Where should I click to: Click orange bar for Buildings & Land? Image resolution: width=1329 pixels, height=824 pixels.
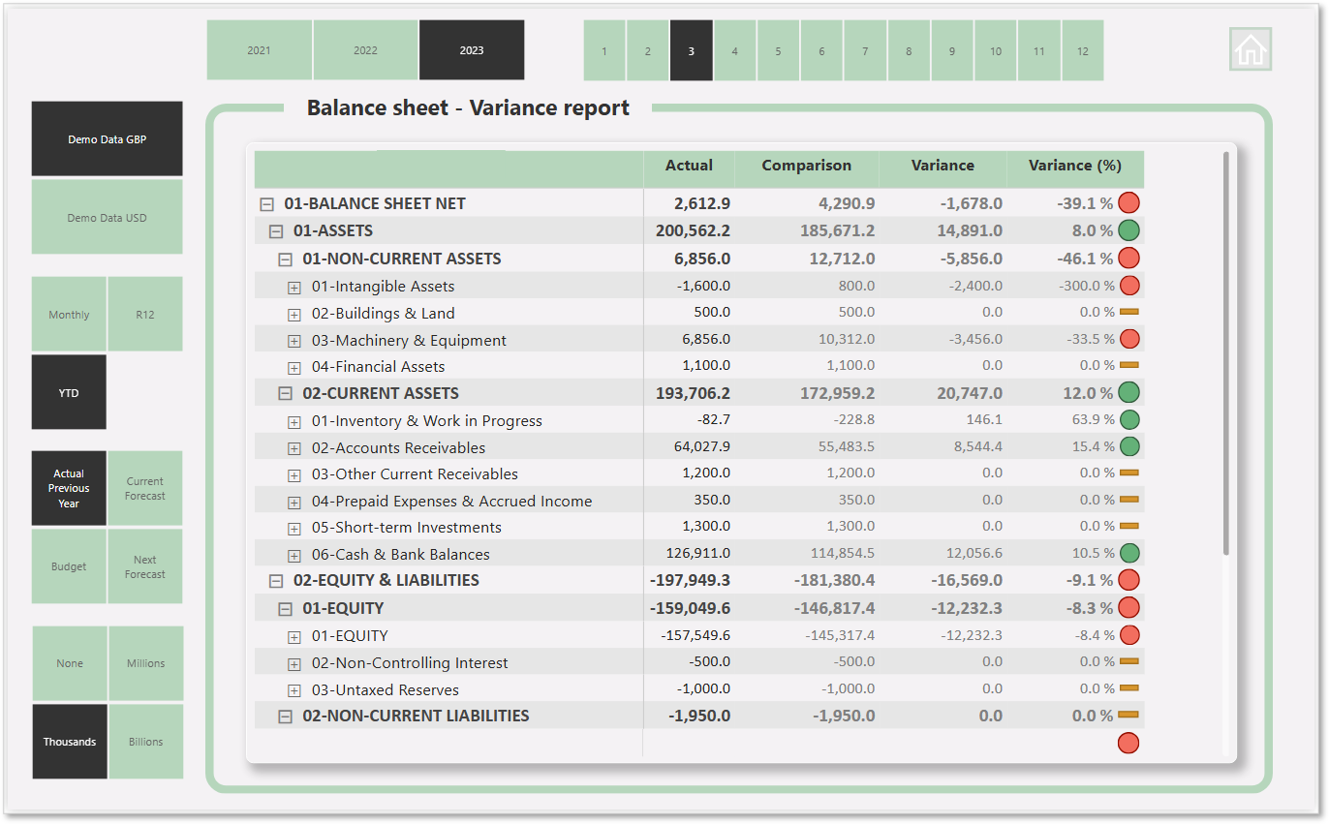pos(1128,312)
